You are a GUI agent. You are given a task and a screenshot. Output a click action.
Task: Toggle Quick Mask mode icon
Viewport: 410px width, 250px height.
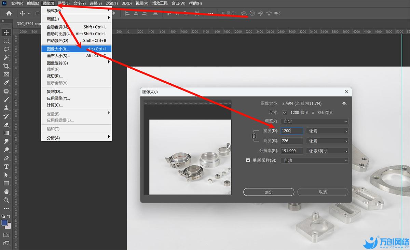6,235
